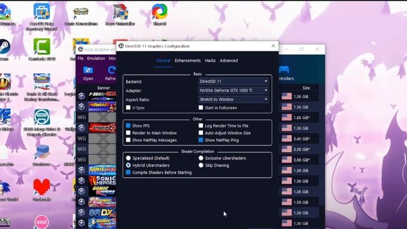Select the EaseUS Data Recovery Wizard icon
Viewport: 407px width, 229px height.
(41, 11)
